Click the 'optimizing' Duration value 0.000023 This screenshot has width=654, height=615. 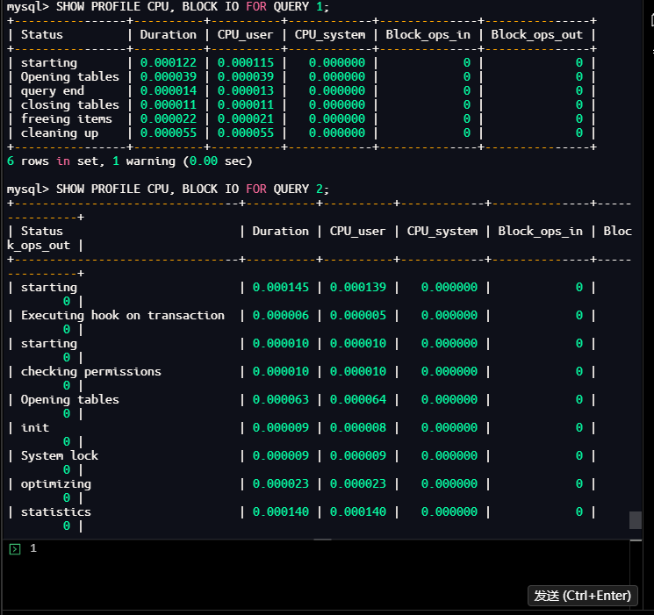281,483
